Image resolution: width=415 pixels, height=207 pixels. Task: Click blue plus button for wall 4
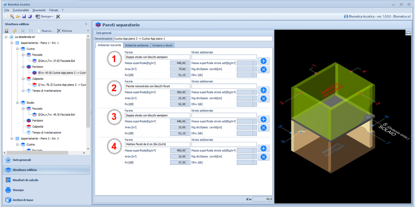(263, 148)
